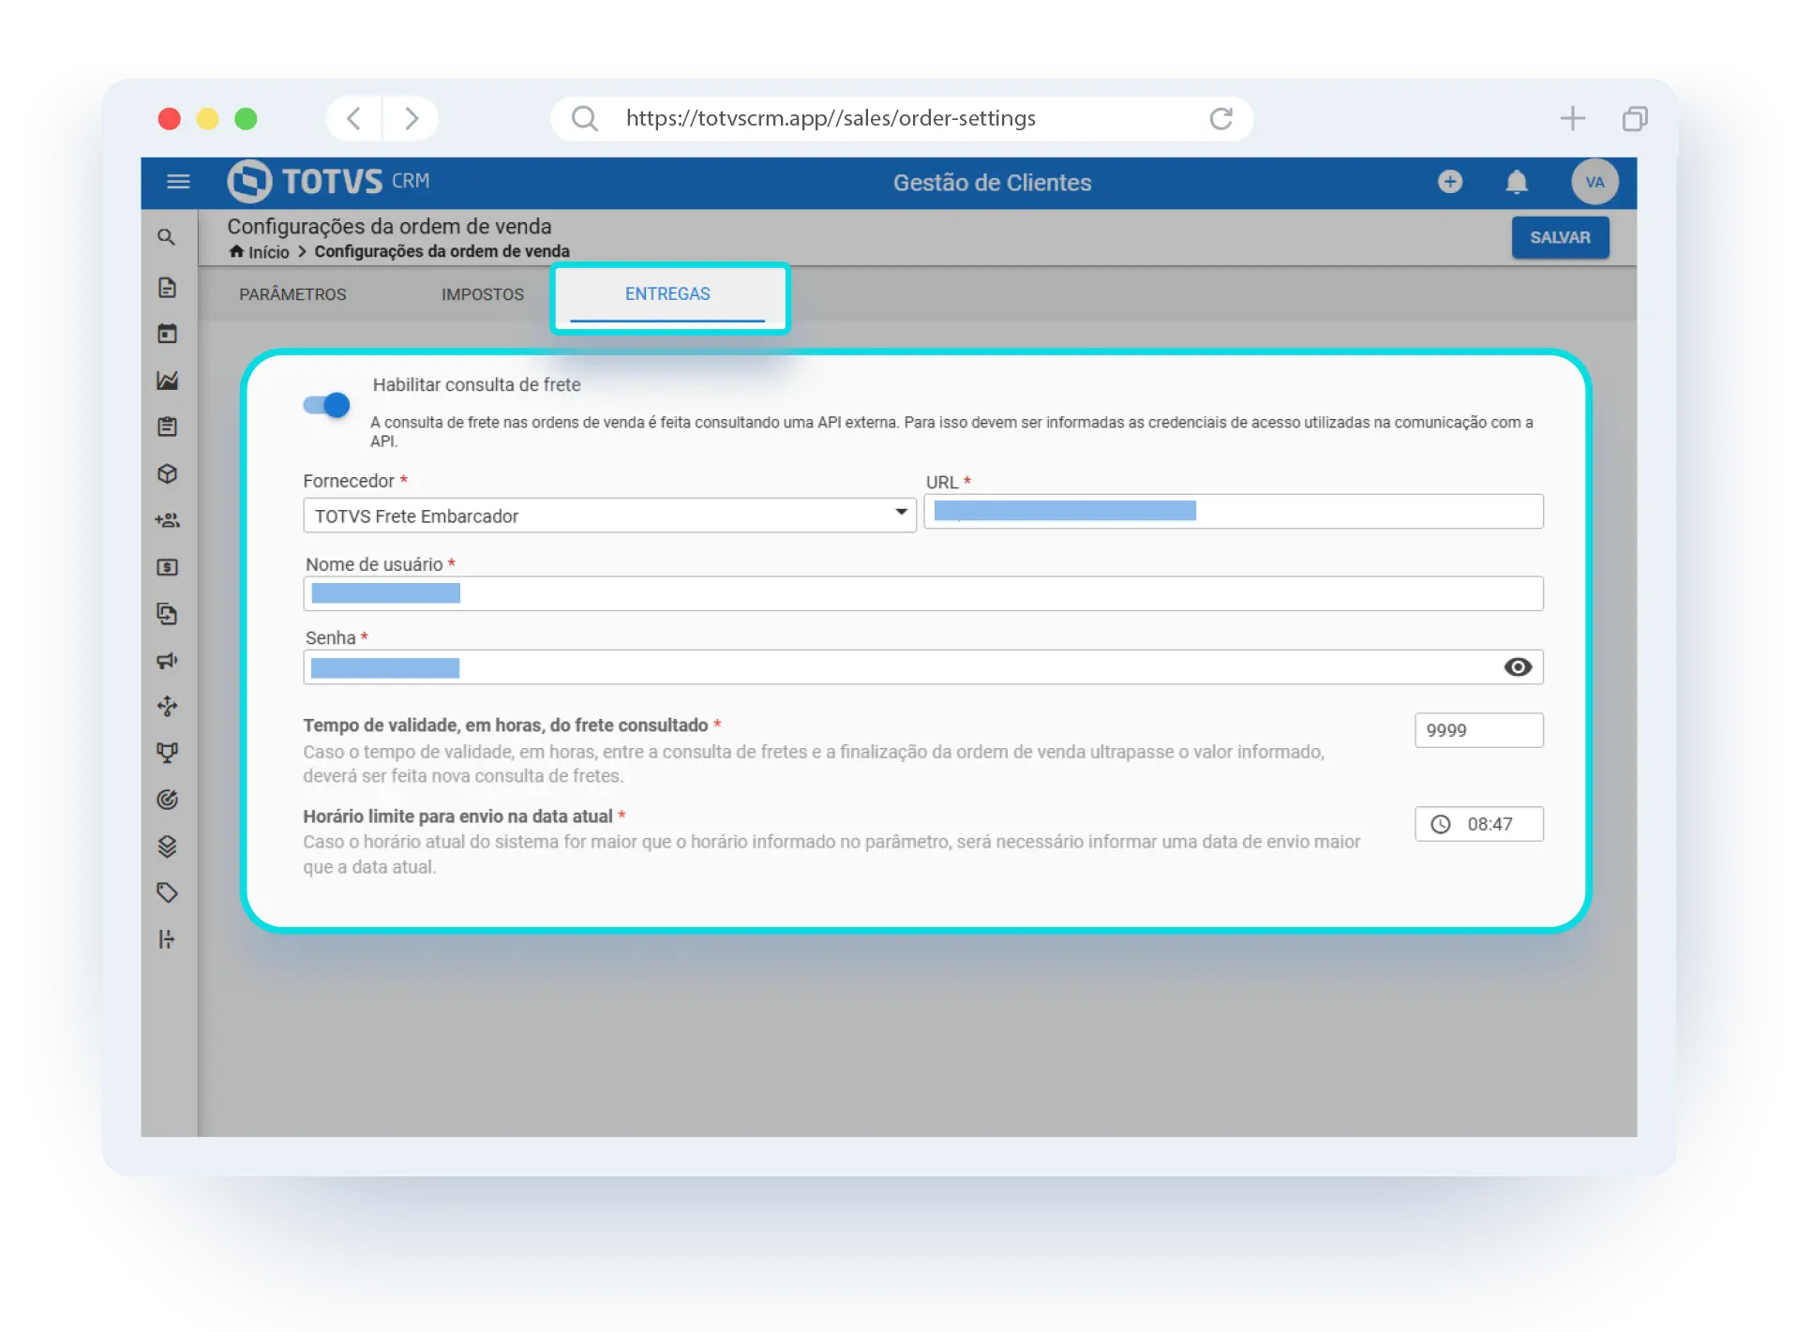Switch to the IMPOSTOS tab
Viewport: 1797px width, 1332px height.
(483, 294)
